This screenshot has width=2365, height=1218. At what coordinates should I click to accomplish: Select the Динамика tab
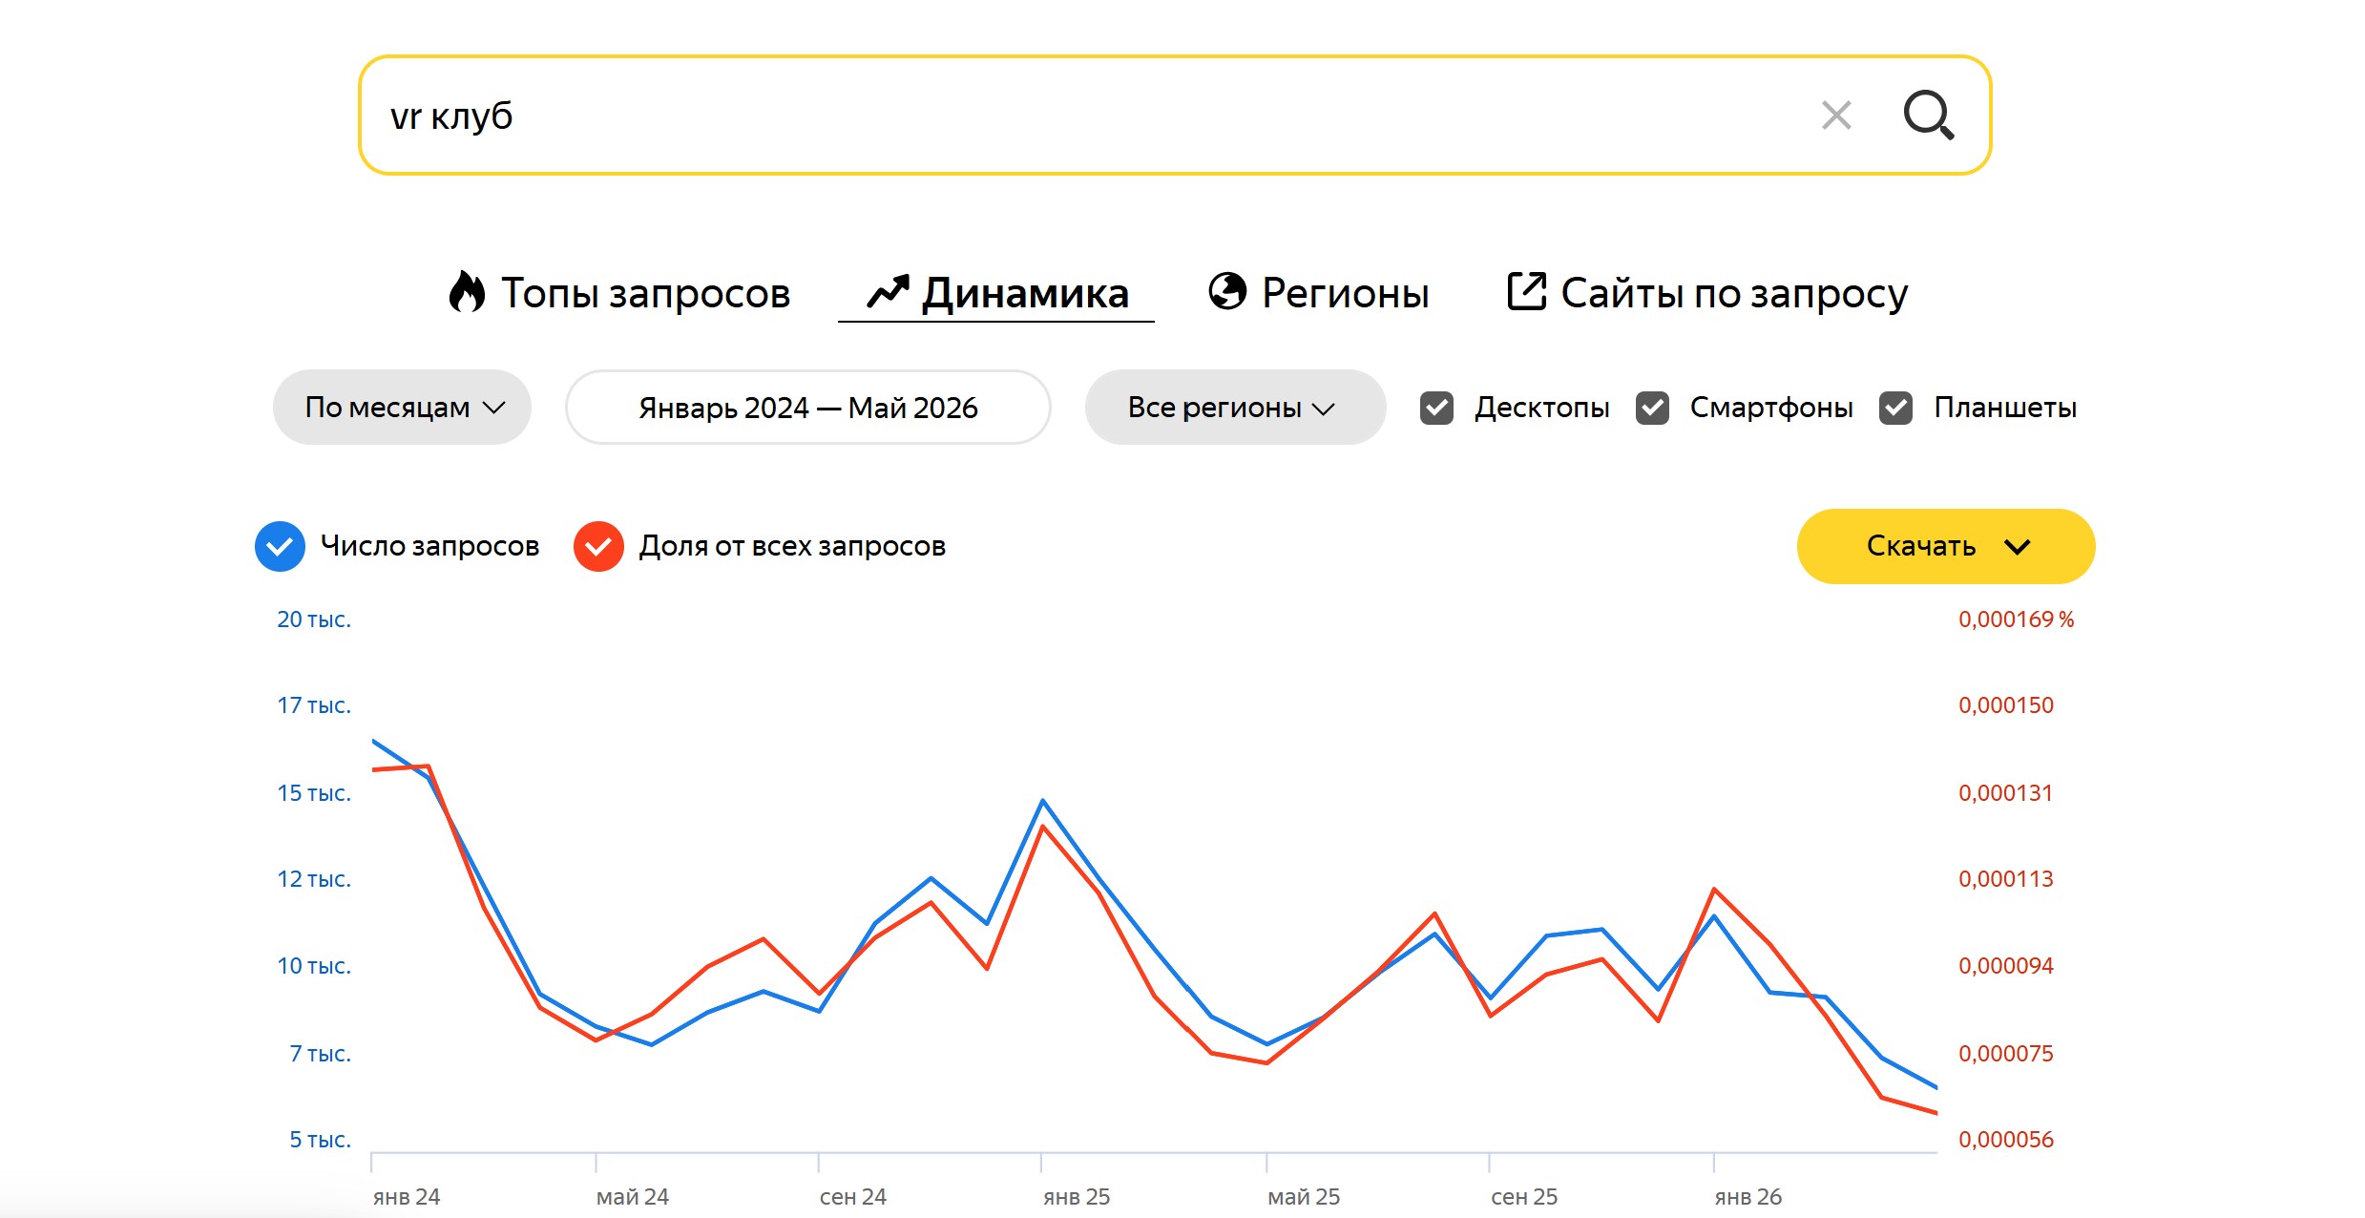[x=996, y=293]
